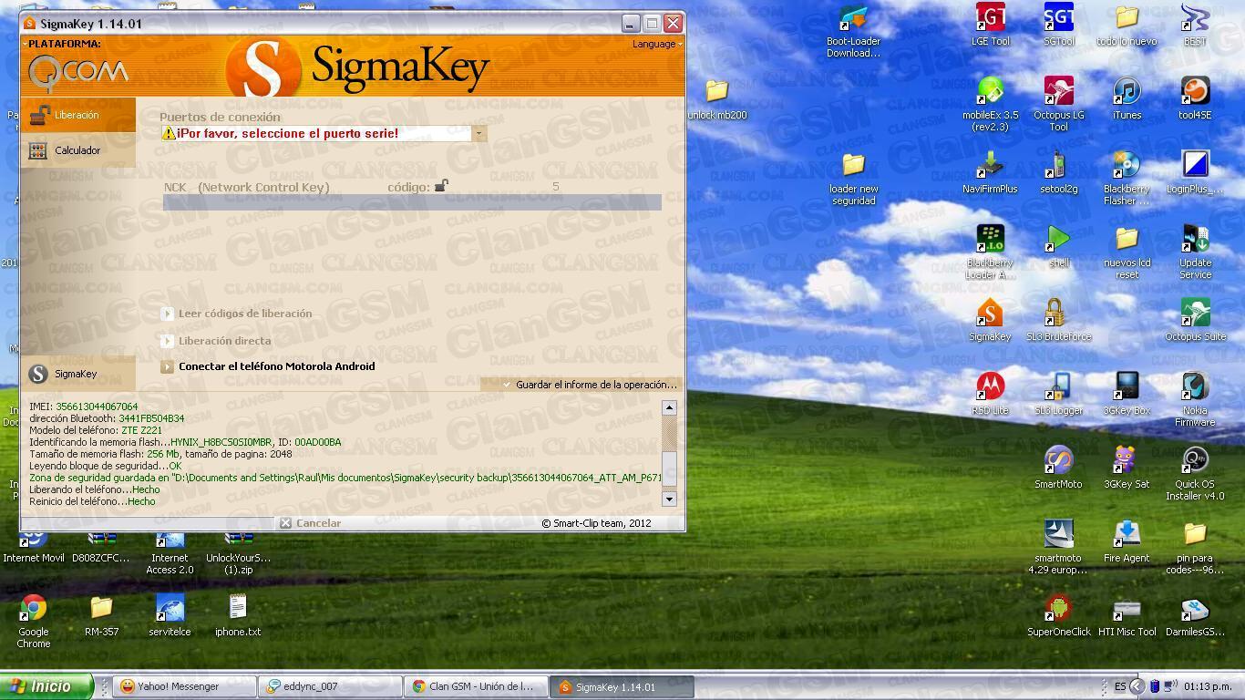Open the Boot-Loader Download desktop icon

point(853,32)
